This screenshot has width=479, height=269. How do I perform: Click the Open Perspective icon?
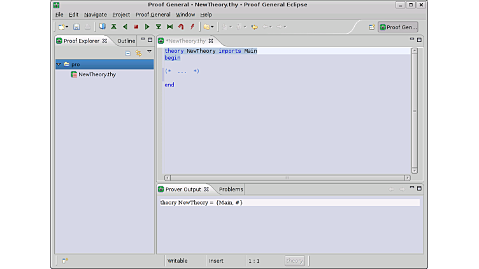coord(371,27)
